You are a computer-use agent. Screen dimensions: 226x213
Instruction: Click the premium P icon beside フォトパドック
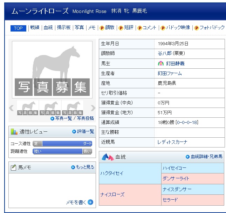(x=197, y=28)
